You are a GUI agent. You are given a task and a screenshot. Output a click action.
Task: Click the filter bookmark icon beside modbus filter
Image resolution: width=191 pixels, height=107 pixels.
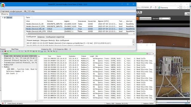tap(2, 53)
